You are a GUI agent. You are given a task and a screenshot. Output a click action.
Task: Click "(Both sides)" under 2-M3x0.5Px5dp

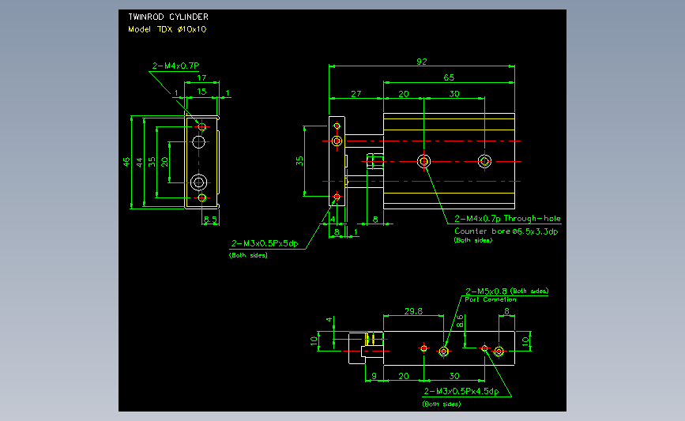248,255
